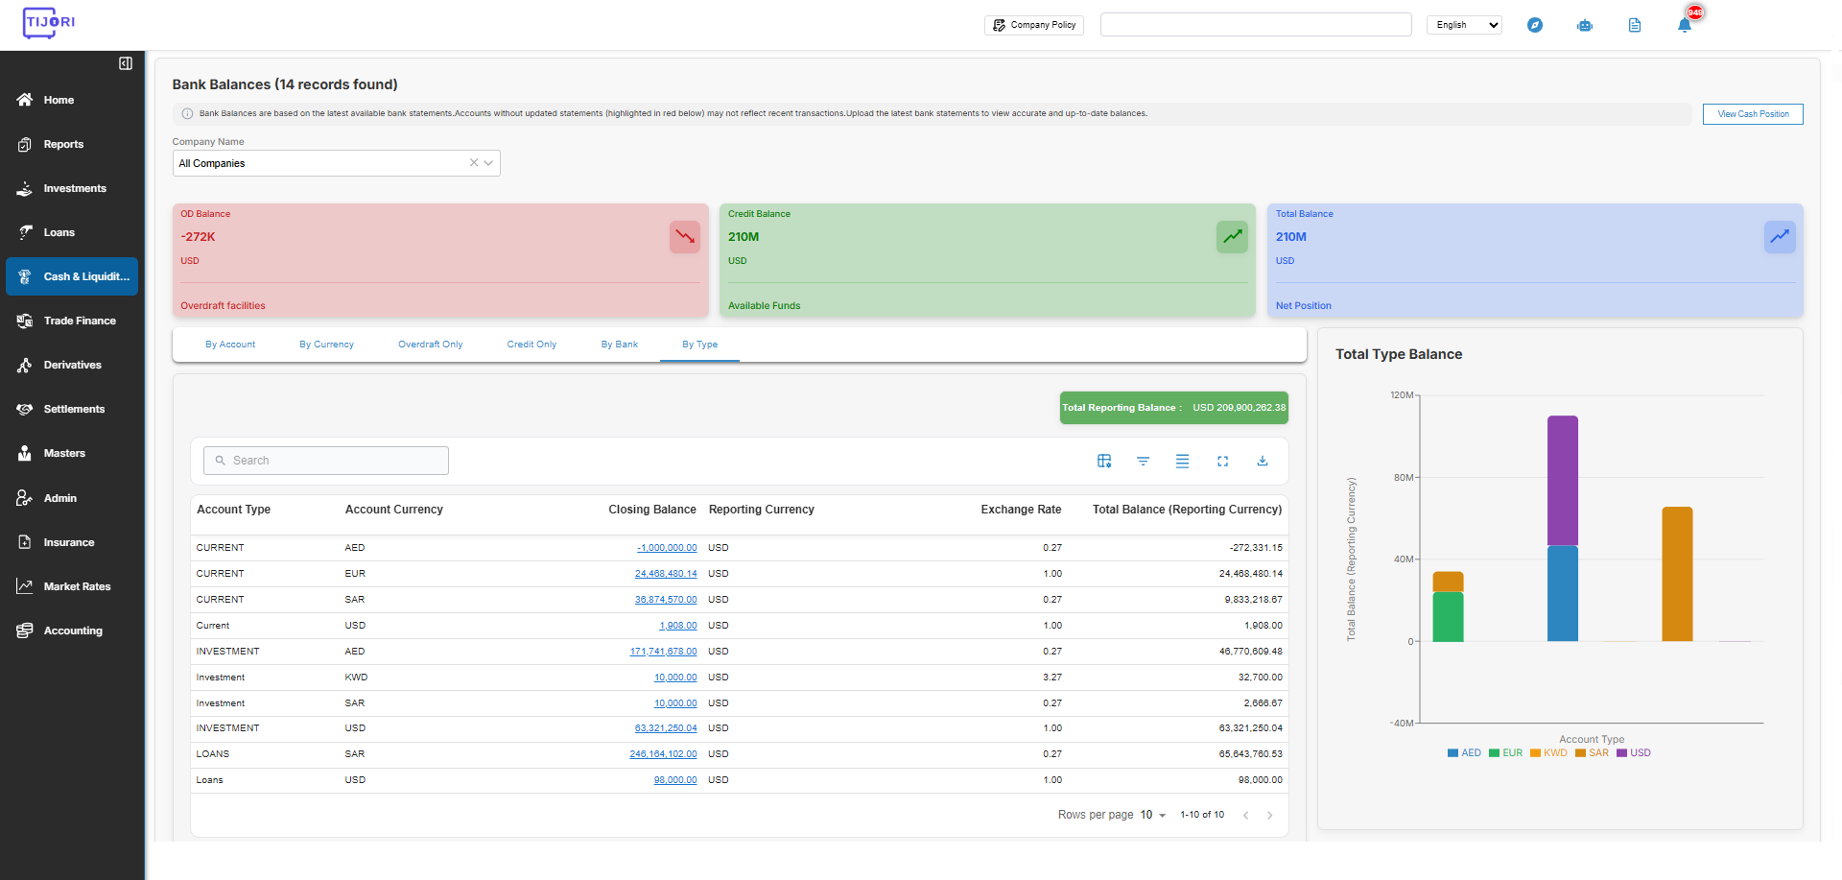Open Market Rates in the sidebar
The height and width of the screenshot is (880, 1842).
tap(72, 586)
